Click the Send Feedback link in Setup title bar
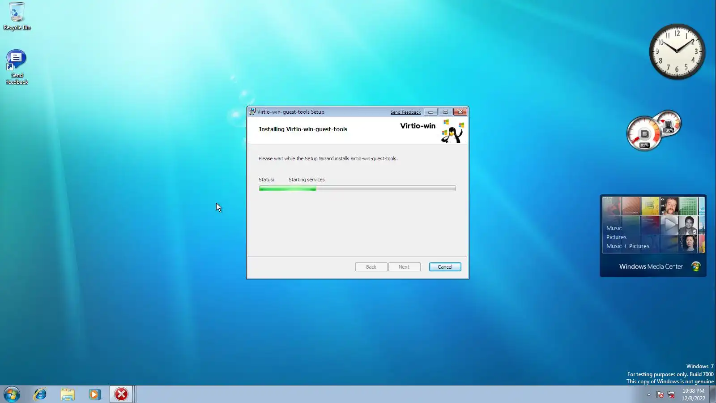 point(405,112)
